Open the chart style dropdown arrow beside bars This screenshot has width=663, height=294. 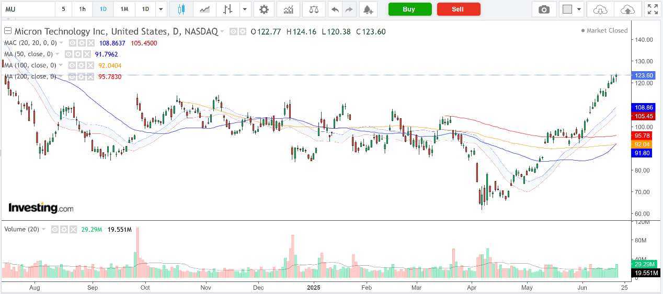tap(244, 9)
